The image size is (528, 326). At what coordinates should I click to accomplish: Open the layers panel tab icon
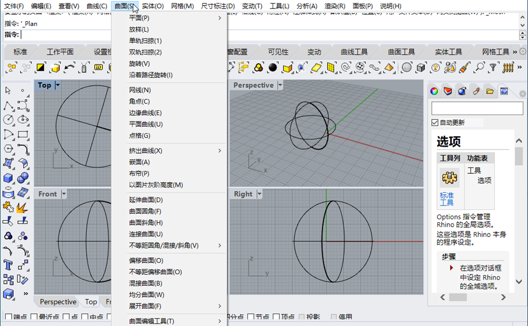448,91
